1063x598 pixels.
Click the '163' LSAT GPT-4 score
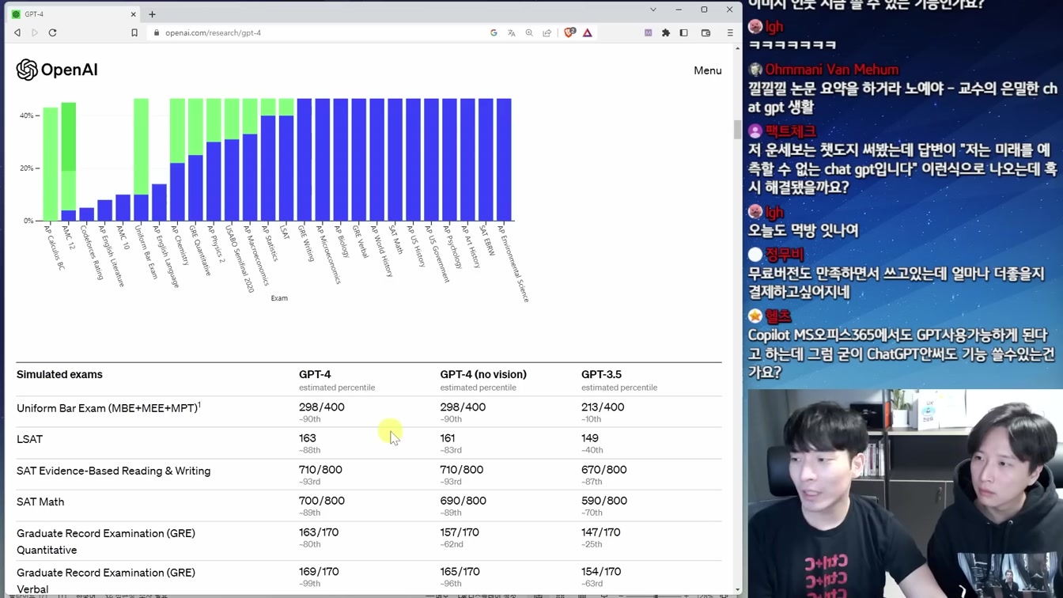(x=308, y=438)
